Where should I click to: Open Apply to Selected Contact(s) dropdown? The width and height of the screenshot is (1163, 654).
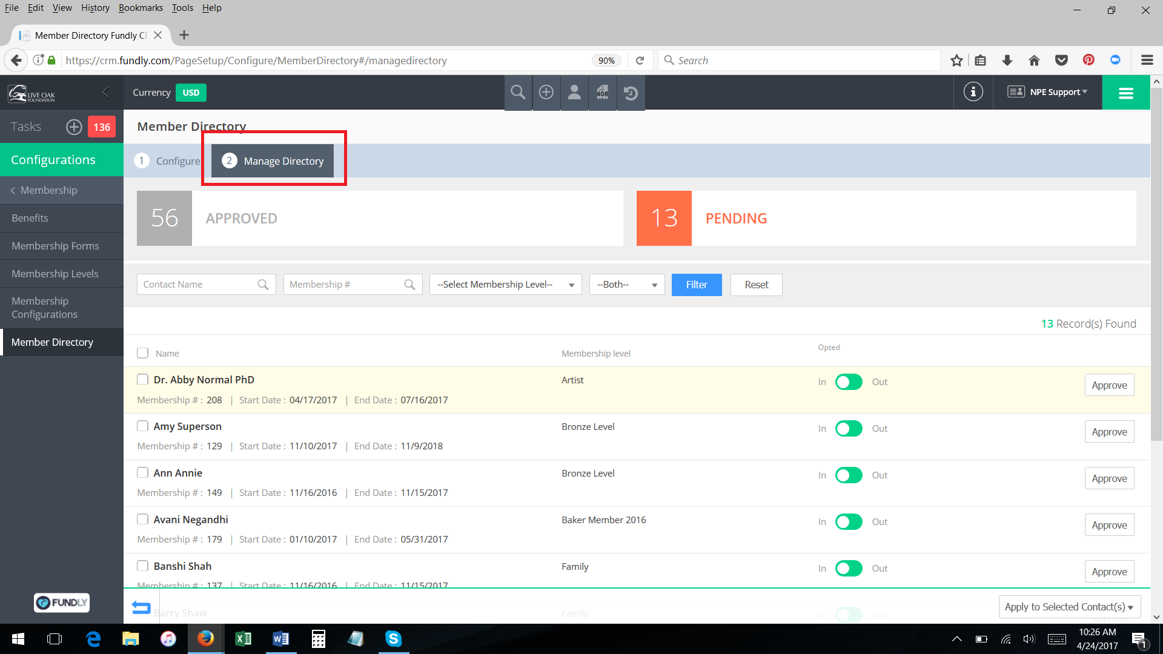pos(1069,607)
